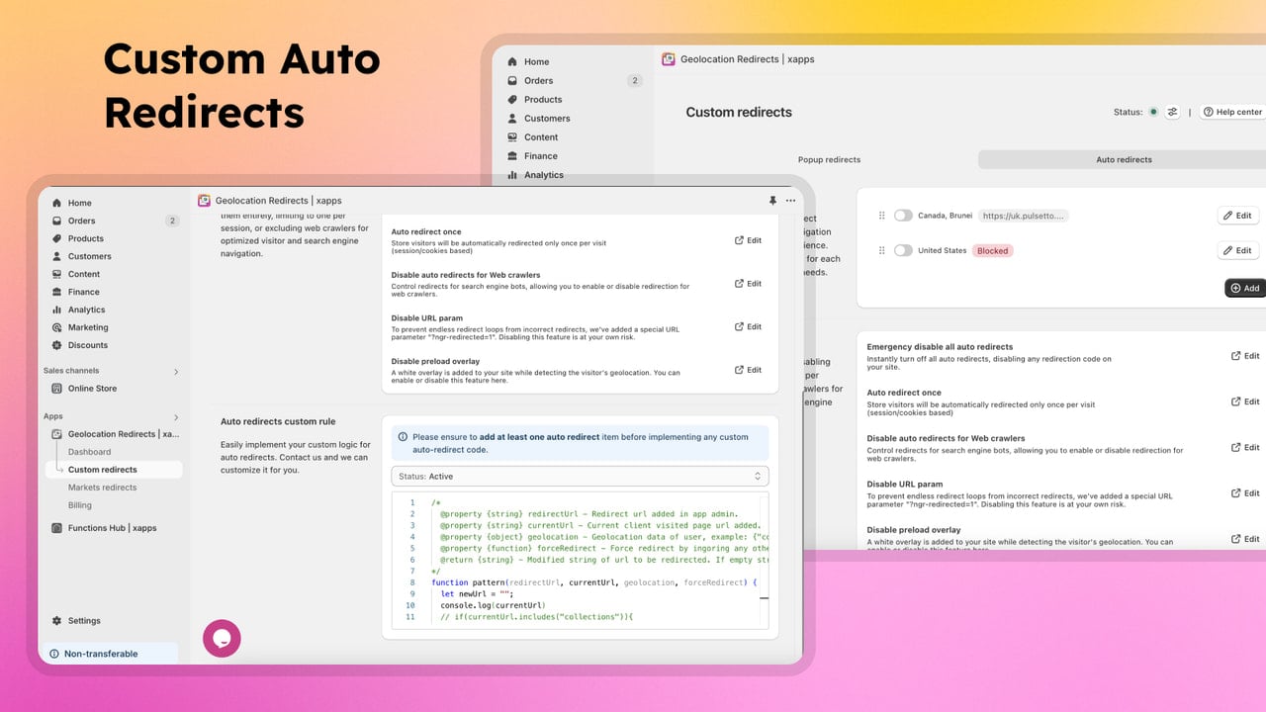Open Markets redirects in the app submenu
Screen dimensions: 1266x712
coord(103,488)
